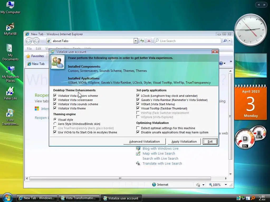Click the blue Help icon in IE toolbar

click(x=221, y=63)
